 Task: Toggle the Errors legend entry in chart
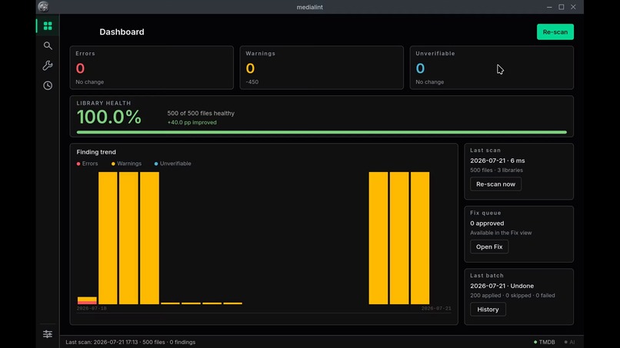[x=87, y=164]
